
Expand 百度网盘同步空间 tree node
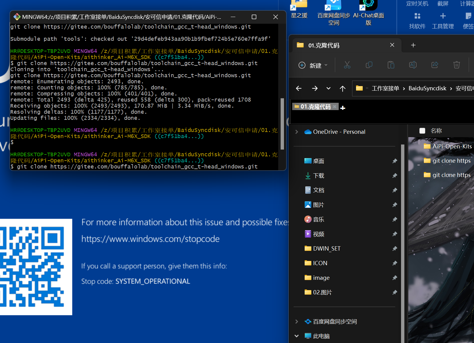[x=297, y=321]
